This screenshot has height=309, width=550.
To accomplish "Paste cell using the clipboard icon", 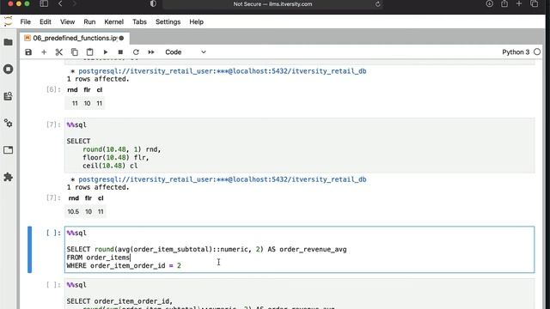I will [x=89, y=52].
